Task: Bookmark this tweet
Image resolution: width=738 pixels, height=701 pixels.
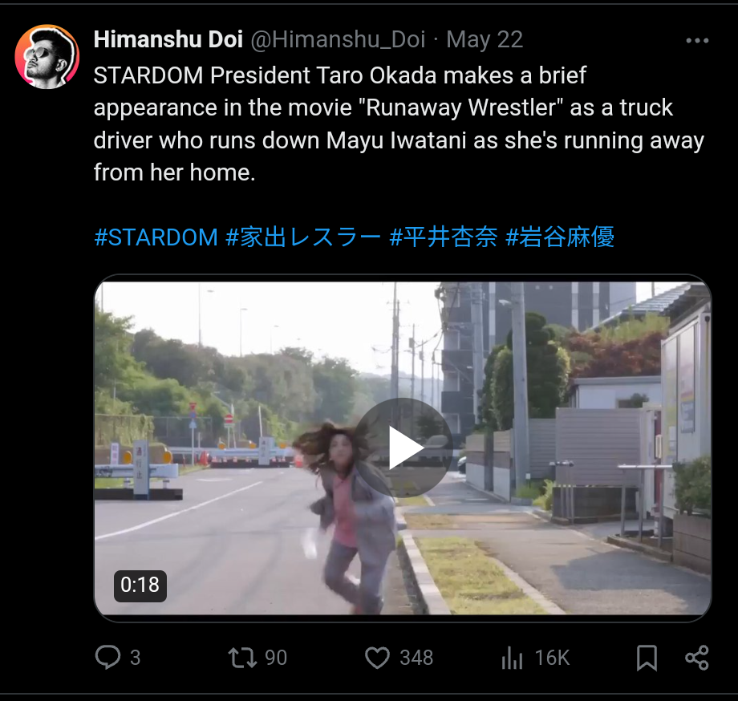Action: tap(647, 657)
